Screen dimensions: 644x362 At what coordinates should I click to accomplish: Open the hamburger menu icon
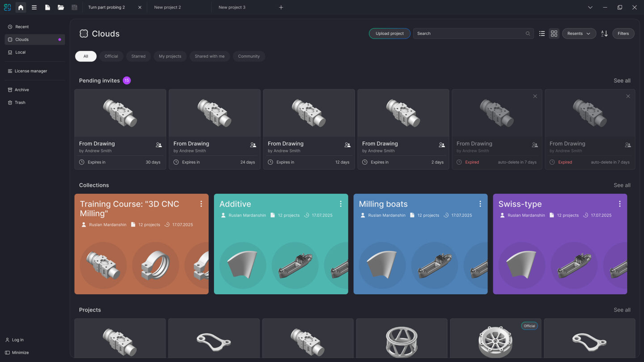coord(34,7)
